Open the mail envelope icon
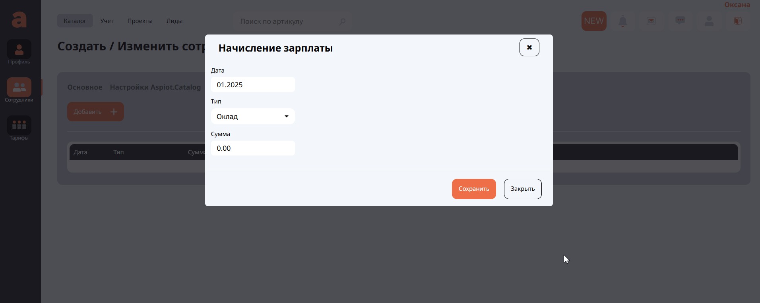Screen dimensions: 760x303 click(651, 21)
